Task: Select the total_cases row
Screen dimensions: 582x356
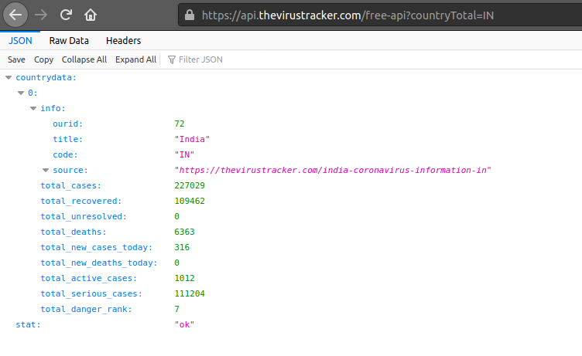Action: click(x=71, y=186)
